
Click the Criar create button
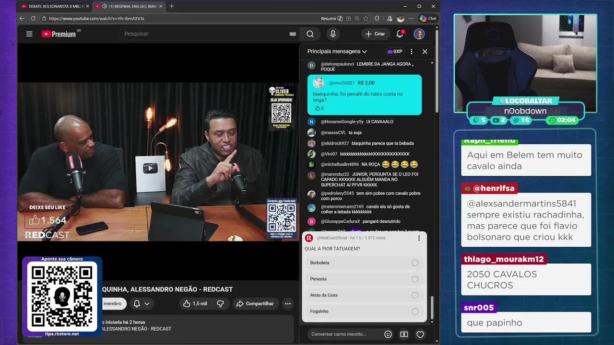point(375,34)
